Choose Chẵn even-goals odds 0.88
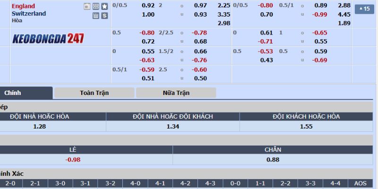This screenshot has width=378, height=189. [x=273, y=160]
